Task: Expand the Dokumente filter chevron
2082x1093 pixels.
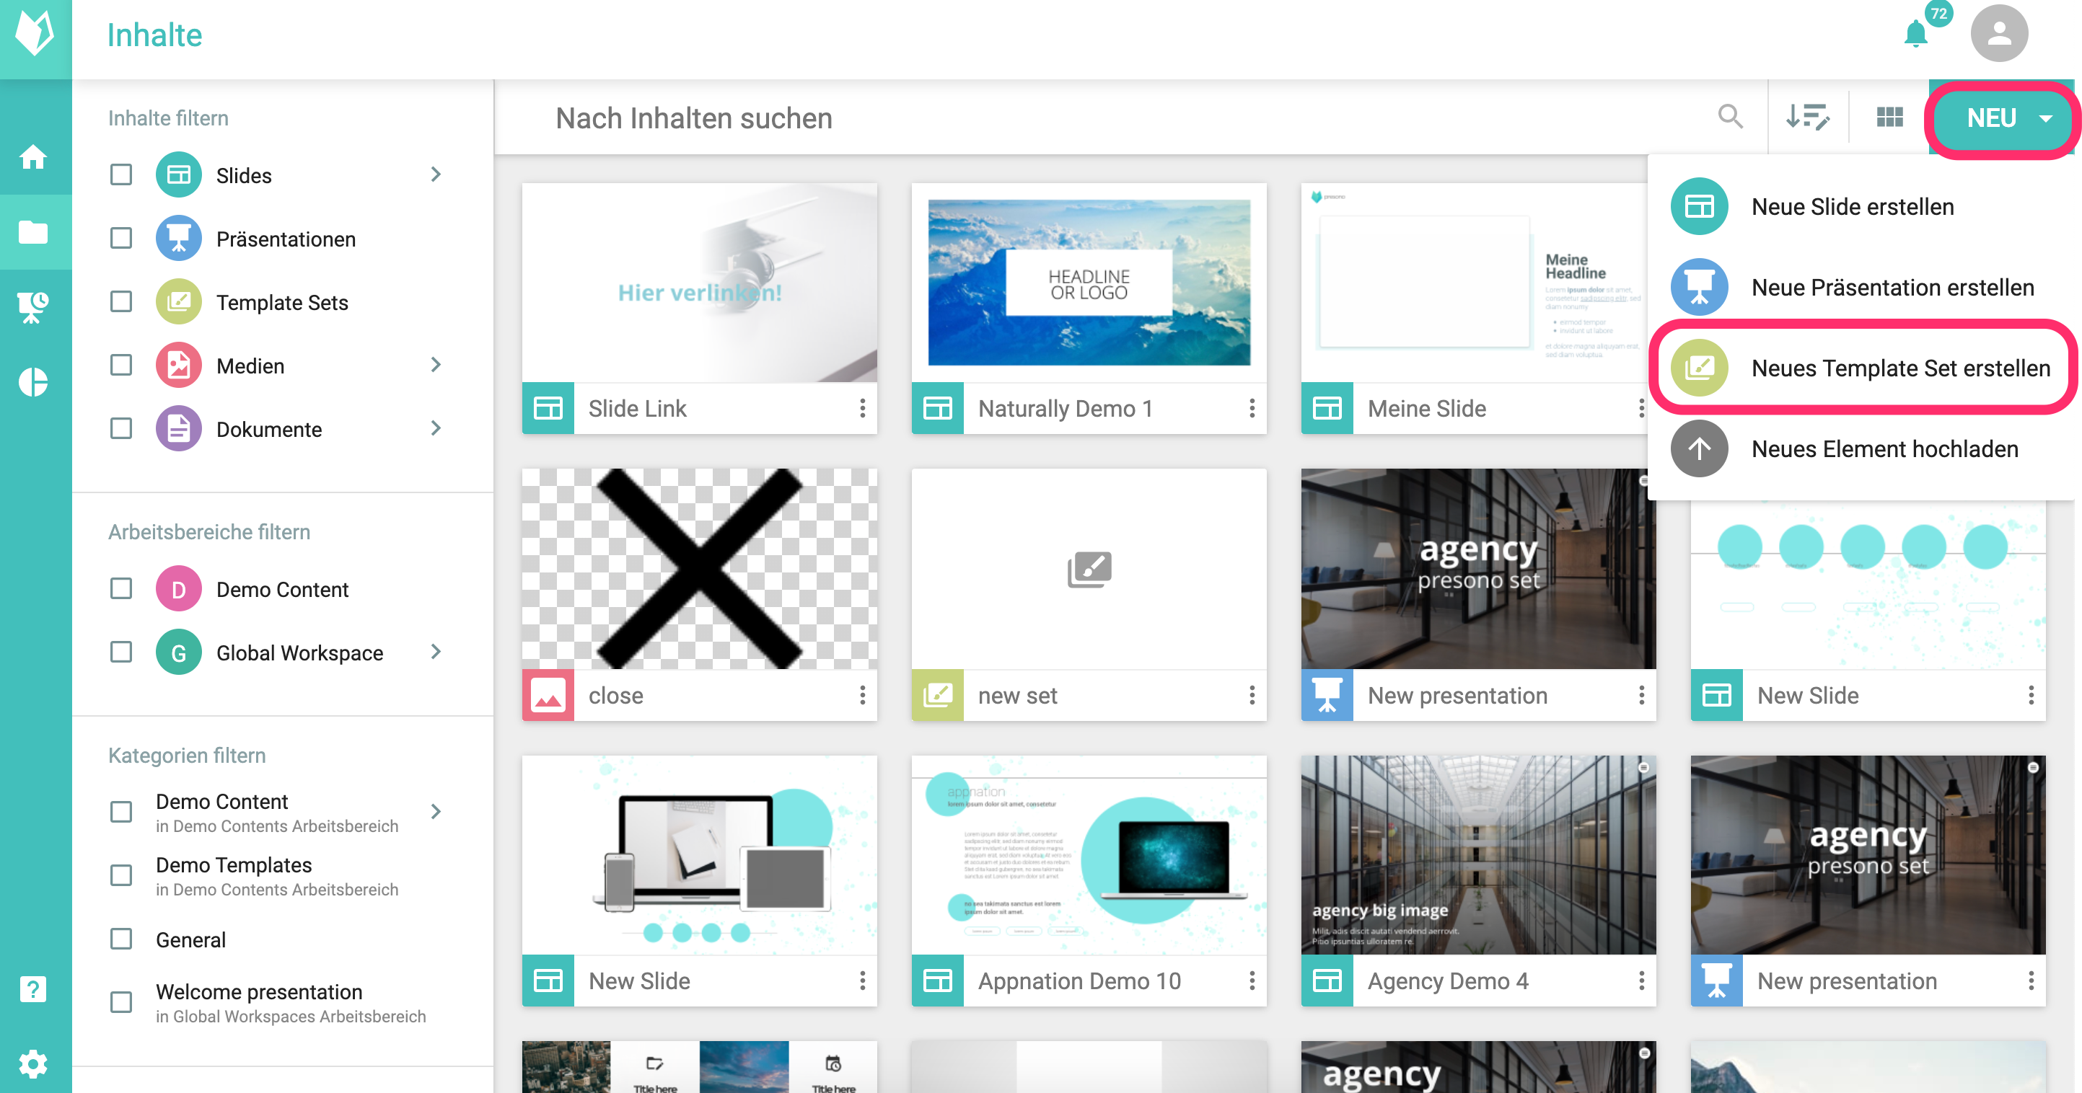Action: coord(436,428)
